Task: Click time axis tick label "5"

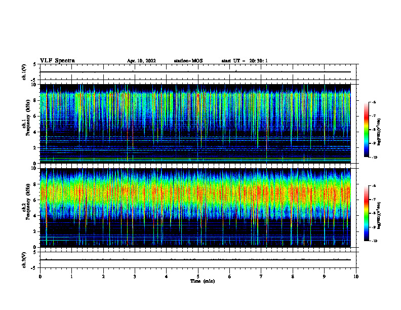Action: coord(198,277)
